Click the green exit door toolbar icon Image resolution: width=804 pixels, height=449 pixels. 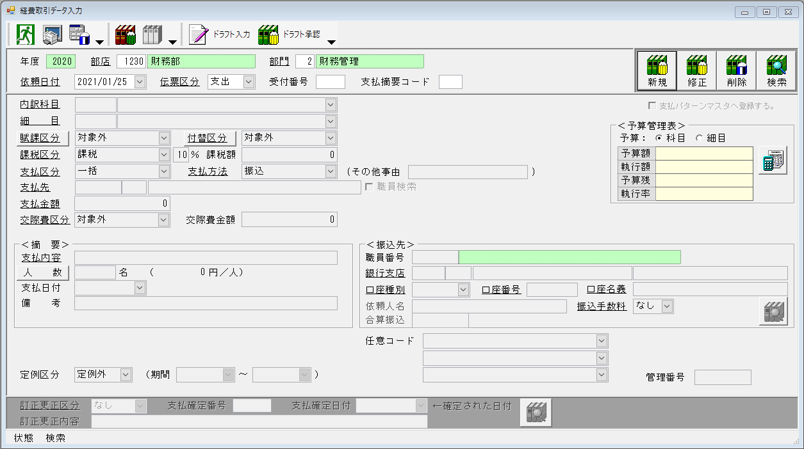pos(26,34)
